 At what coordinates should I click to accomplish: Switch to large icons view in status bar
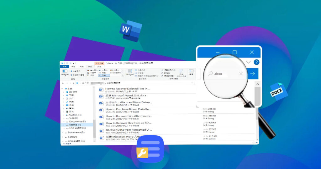click(x=257, y=143)
